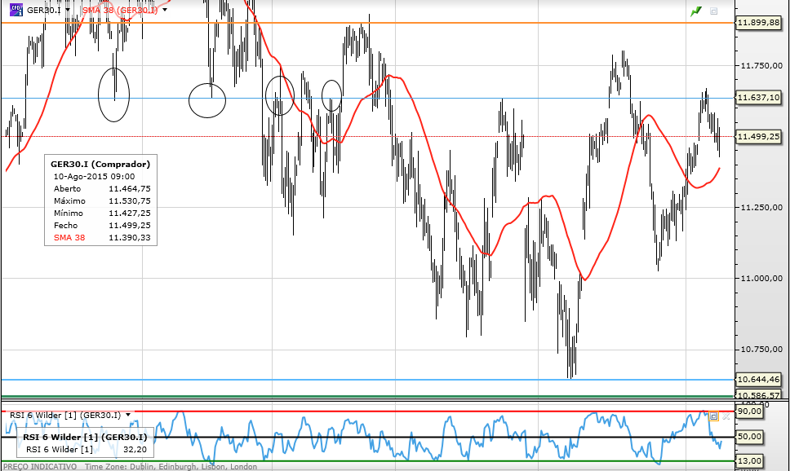The height and width of the screenshot is (471, 799).
Task: Click the GER30.I (Comprador) data tooltip box
Action: click(101, 200)
